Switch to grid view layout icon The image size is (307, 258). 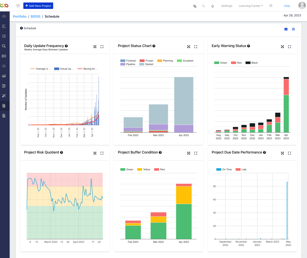(x=286, y=29)
